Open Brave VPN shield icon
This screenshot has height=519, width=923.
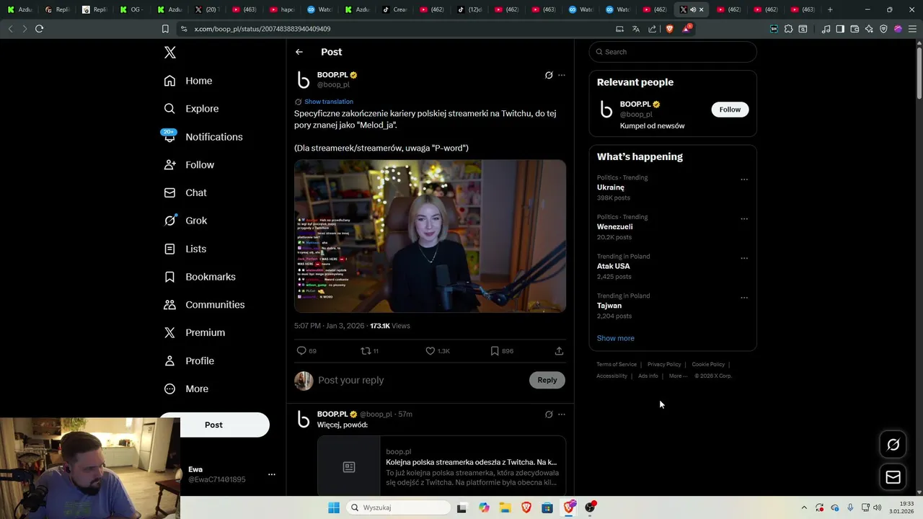click(x=884, y=29)
